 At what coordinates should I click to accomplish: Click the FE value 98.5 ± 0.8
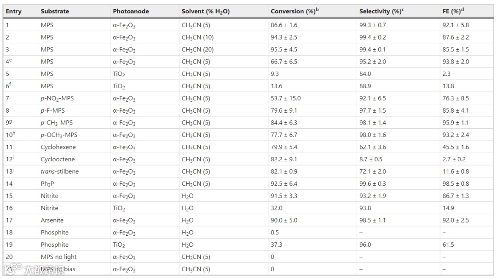pos(456,184)
